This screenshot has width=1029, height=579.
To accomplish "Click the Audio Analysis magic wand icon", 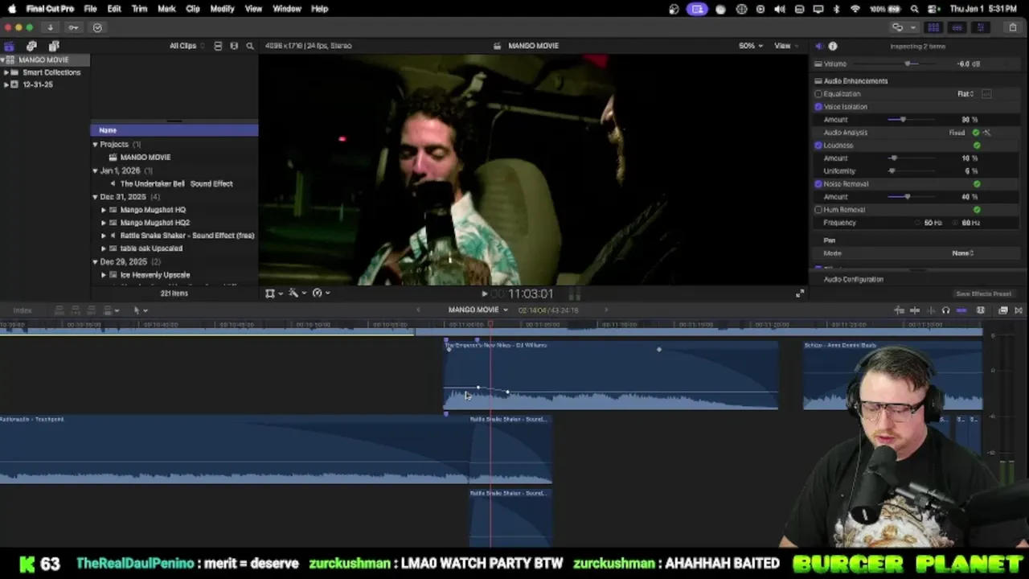I will click(987, 133).
